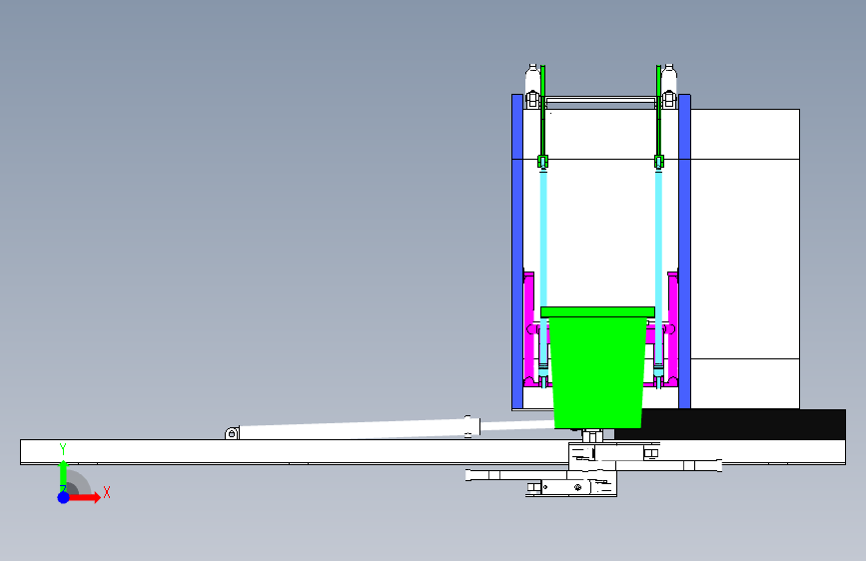Select the large white cabinet panel on right
Image resolution: width=866 pixels, height=561 pixels.
[x=744, y=259]
